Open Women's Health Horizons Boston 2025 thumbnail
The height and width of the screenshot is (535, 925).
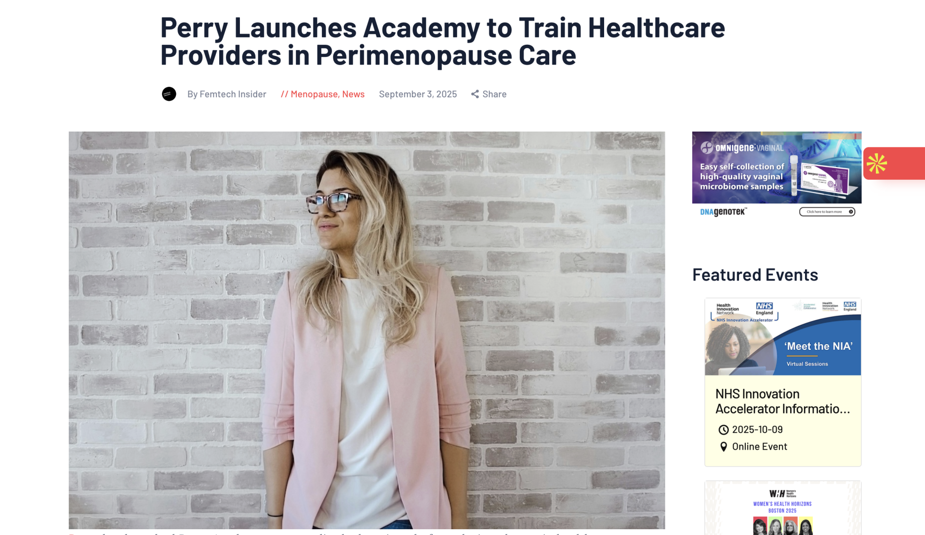pyautogui.click(x=783, y=508)
